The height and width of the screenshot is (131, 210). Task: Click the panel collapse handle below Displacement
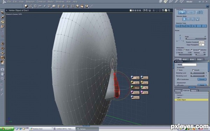pyautogui.click(x=192, y=87)
